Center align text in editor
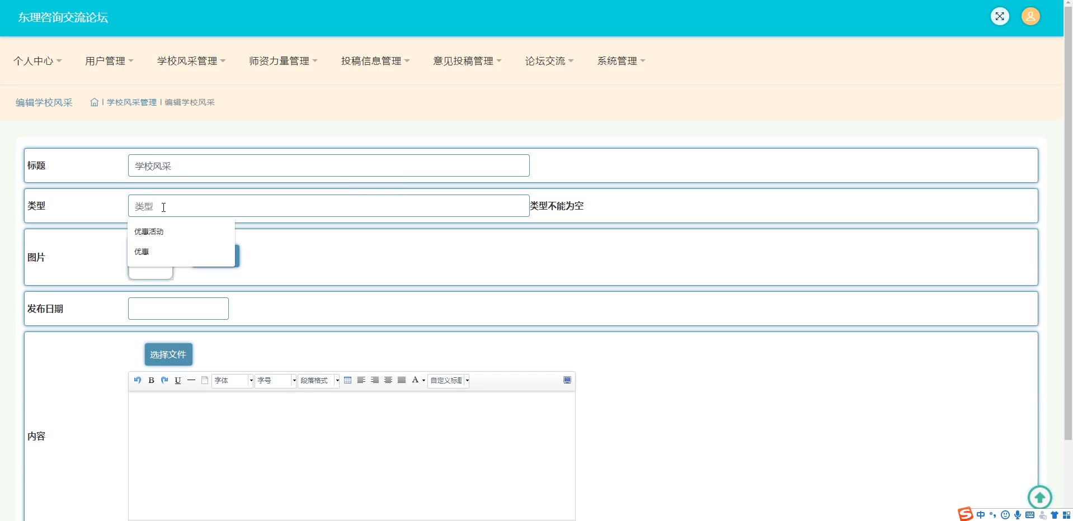This screenshot has width=1073, height=521. pos(388,380)
